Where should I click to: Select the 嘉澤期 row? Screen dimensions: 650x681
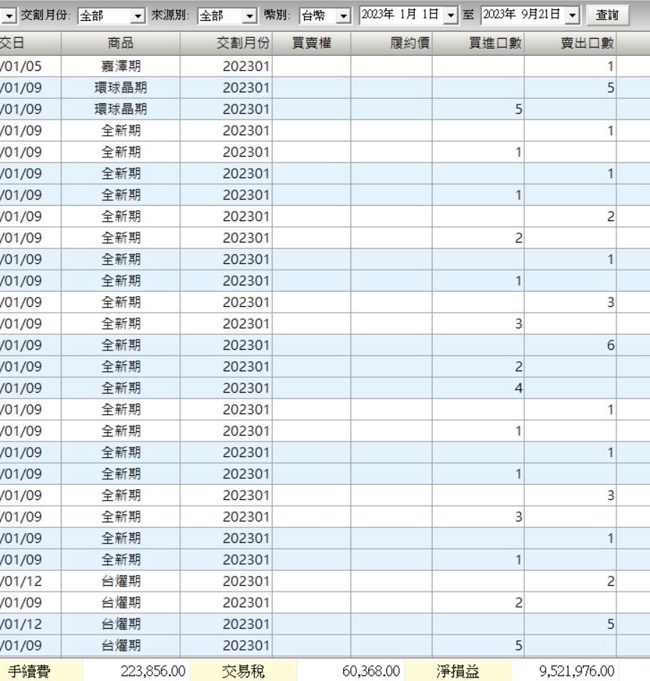tap(120, 67)
